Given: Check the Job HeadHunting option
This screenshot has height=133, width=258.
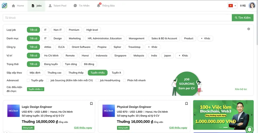Looking at the screenshot, I should (97, 80).
